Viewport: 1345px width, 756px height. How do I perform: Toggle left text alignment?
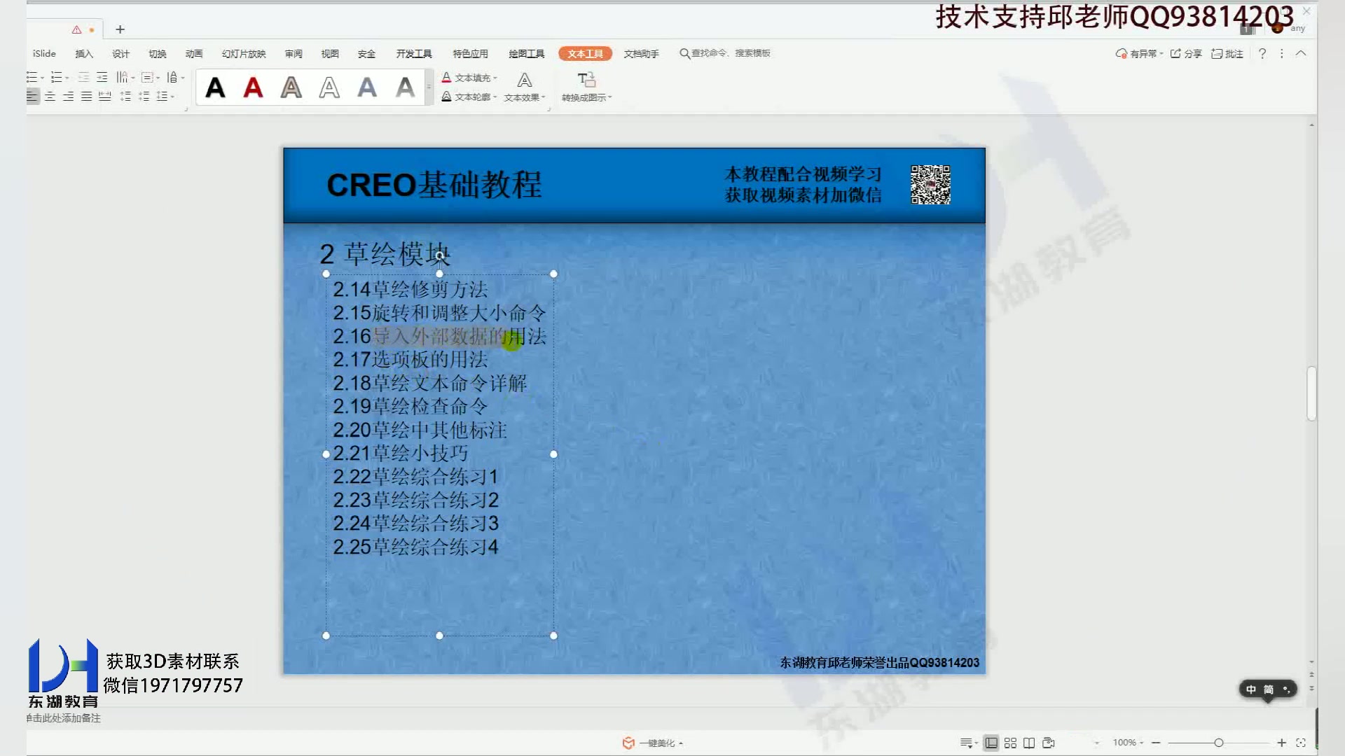(x=32, y=97)
